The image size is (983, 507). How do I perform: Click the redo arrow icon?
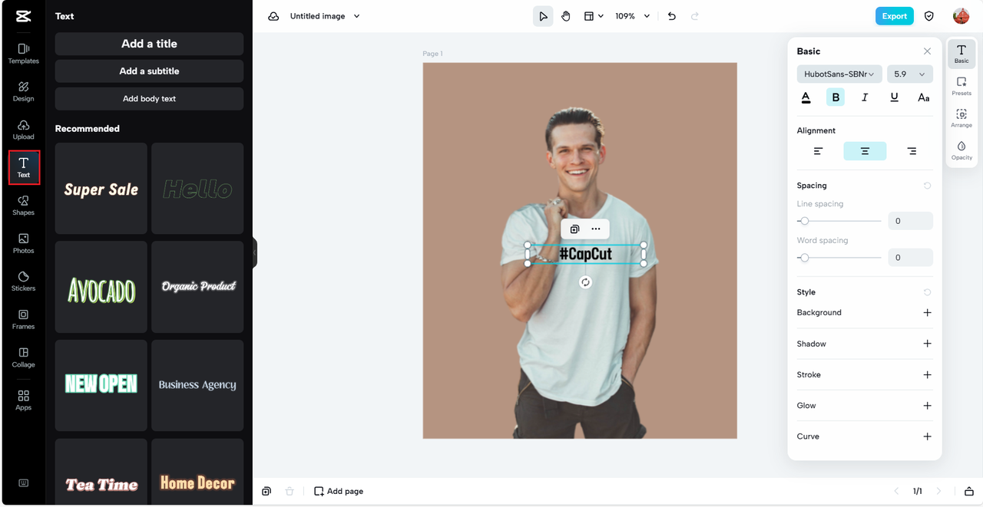695,16
